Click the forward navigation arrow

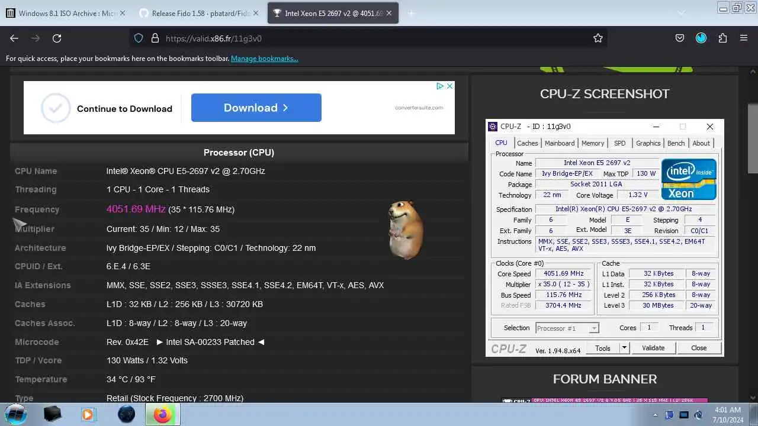(x=36, y=38)
